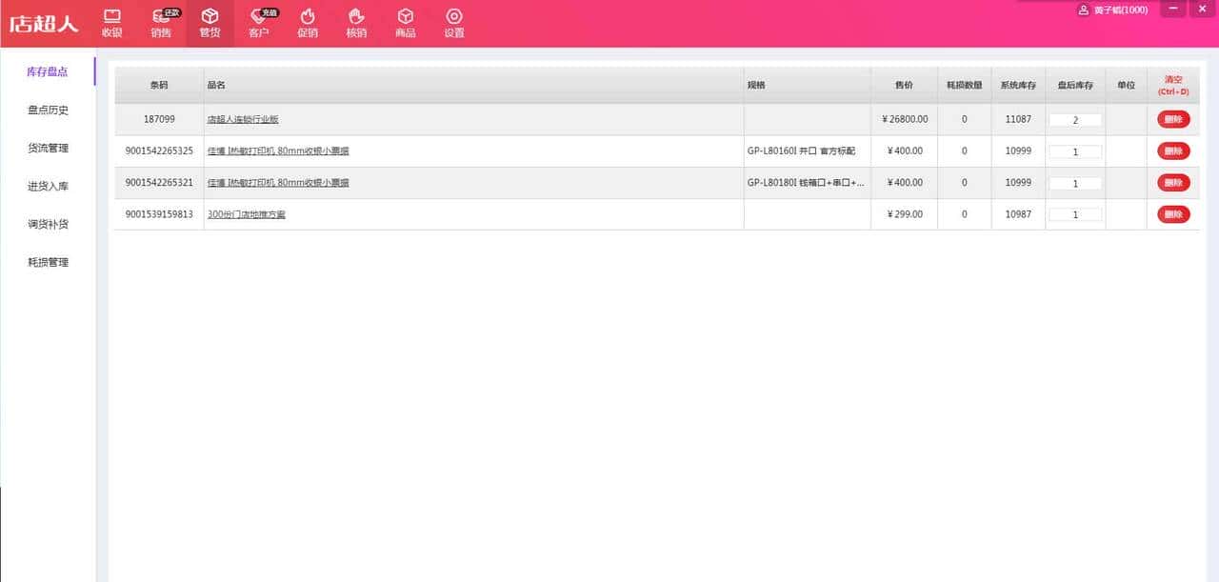Delete the 300份门店地推方案 row

point(1173,214)
